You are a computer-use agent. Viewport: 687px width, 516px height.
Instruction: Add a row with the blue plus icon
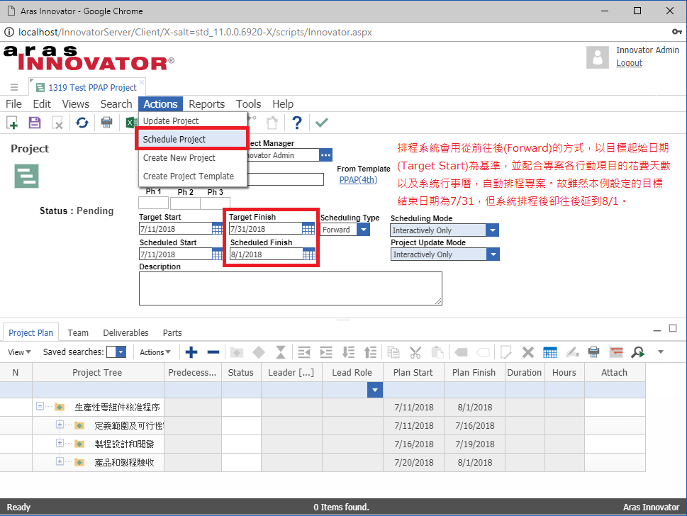tap(191, 352)
